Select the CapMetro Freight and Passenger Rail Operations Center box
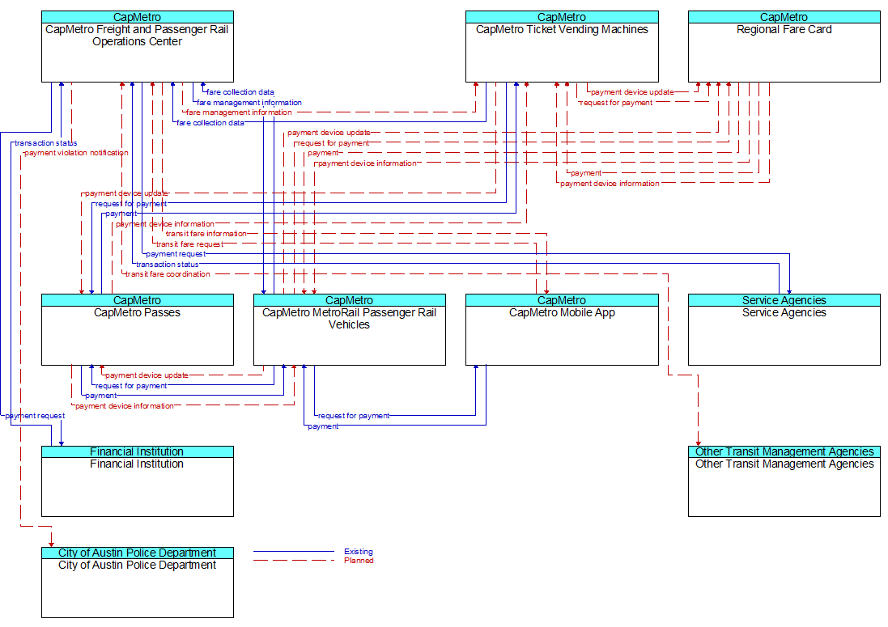The image size is (888, 627). click(x=137, y=46)
